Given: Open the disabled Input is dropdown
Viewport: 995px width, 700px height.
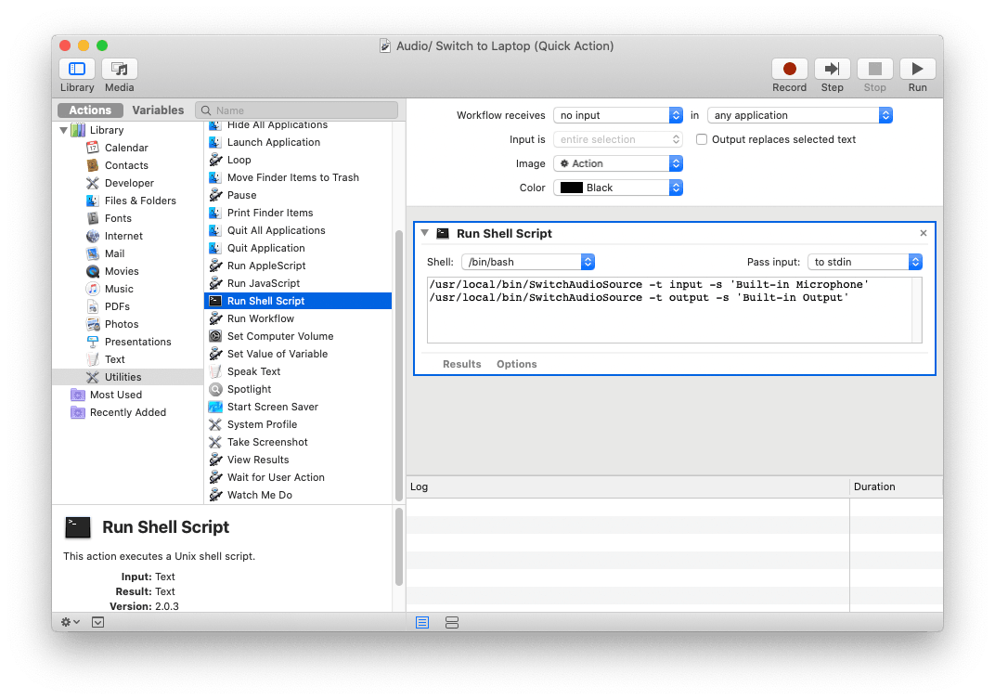Looking at the screenshot, I should coord(618,139).
